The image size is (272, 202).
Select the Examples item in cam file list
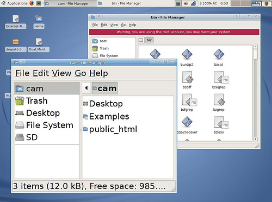[x=106, y=116]
